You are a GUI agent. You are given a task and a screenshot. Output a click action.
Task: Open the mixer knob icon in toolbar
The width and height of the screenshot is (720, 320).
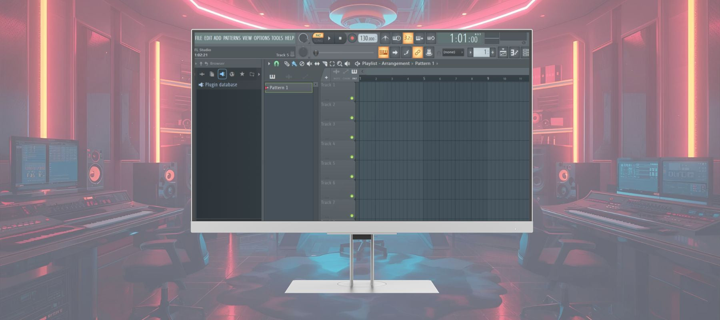coord(429,52)
